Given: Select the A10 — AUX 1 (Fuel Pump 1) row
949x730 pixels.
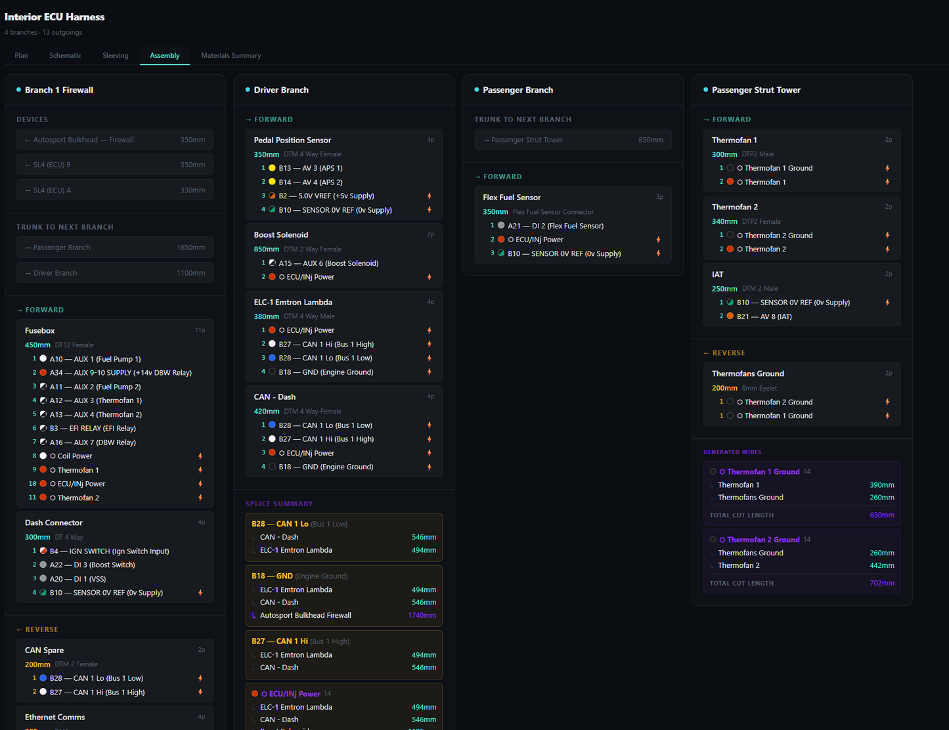Looking at the screenshot, I should 115,359.
